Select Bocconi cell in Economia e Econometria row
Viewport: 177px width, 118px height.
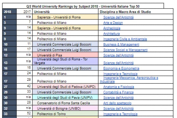(65, 68)
